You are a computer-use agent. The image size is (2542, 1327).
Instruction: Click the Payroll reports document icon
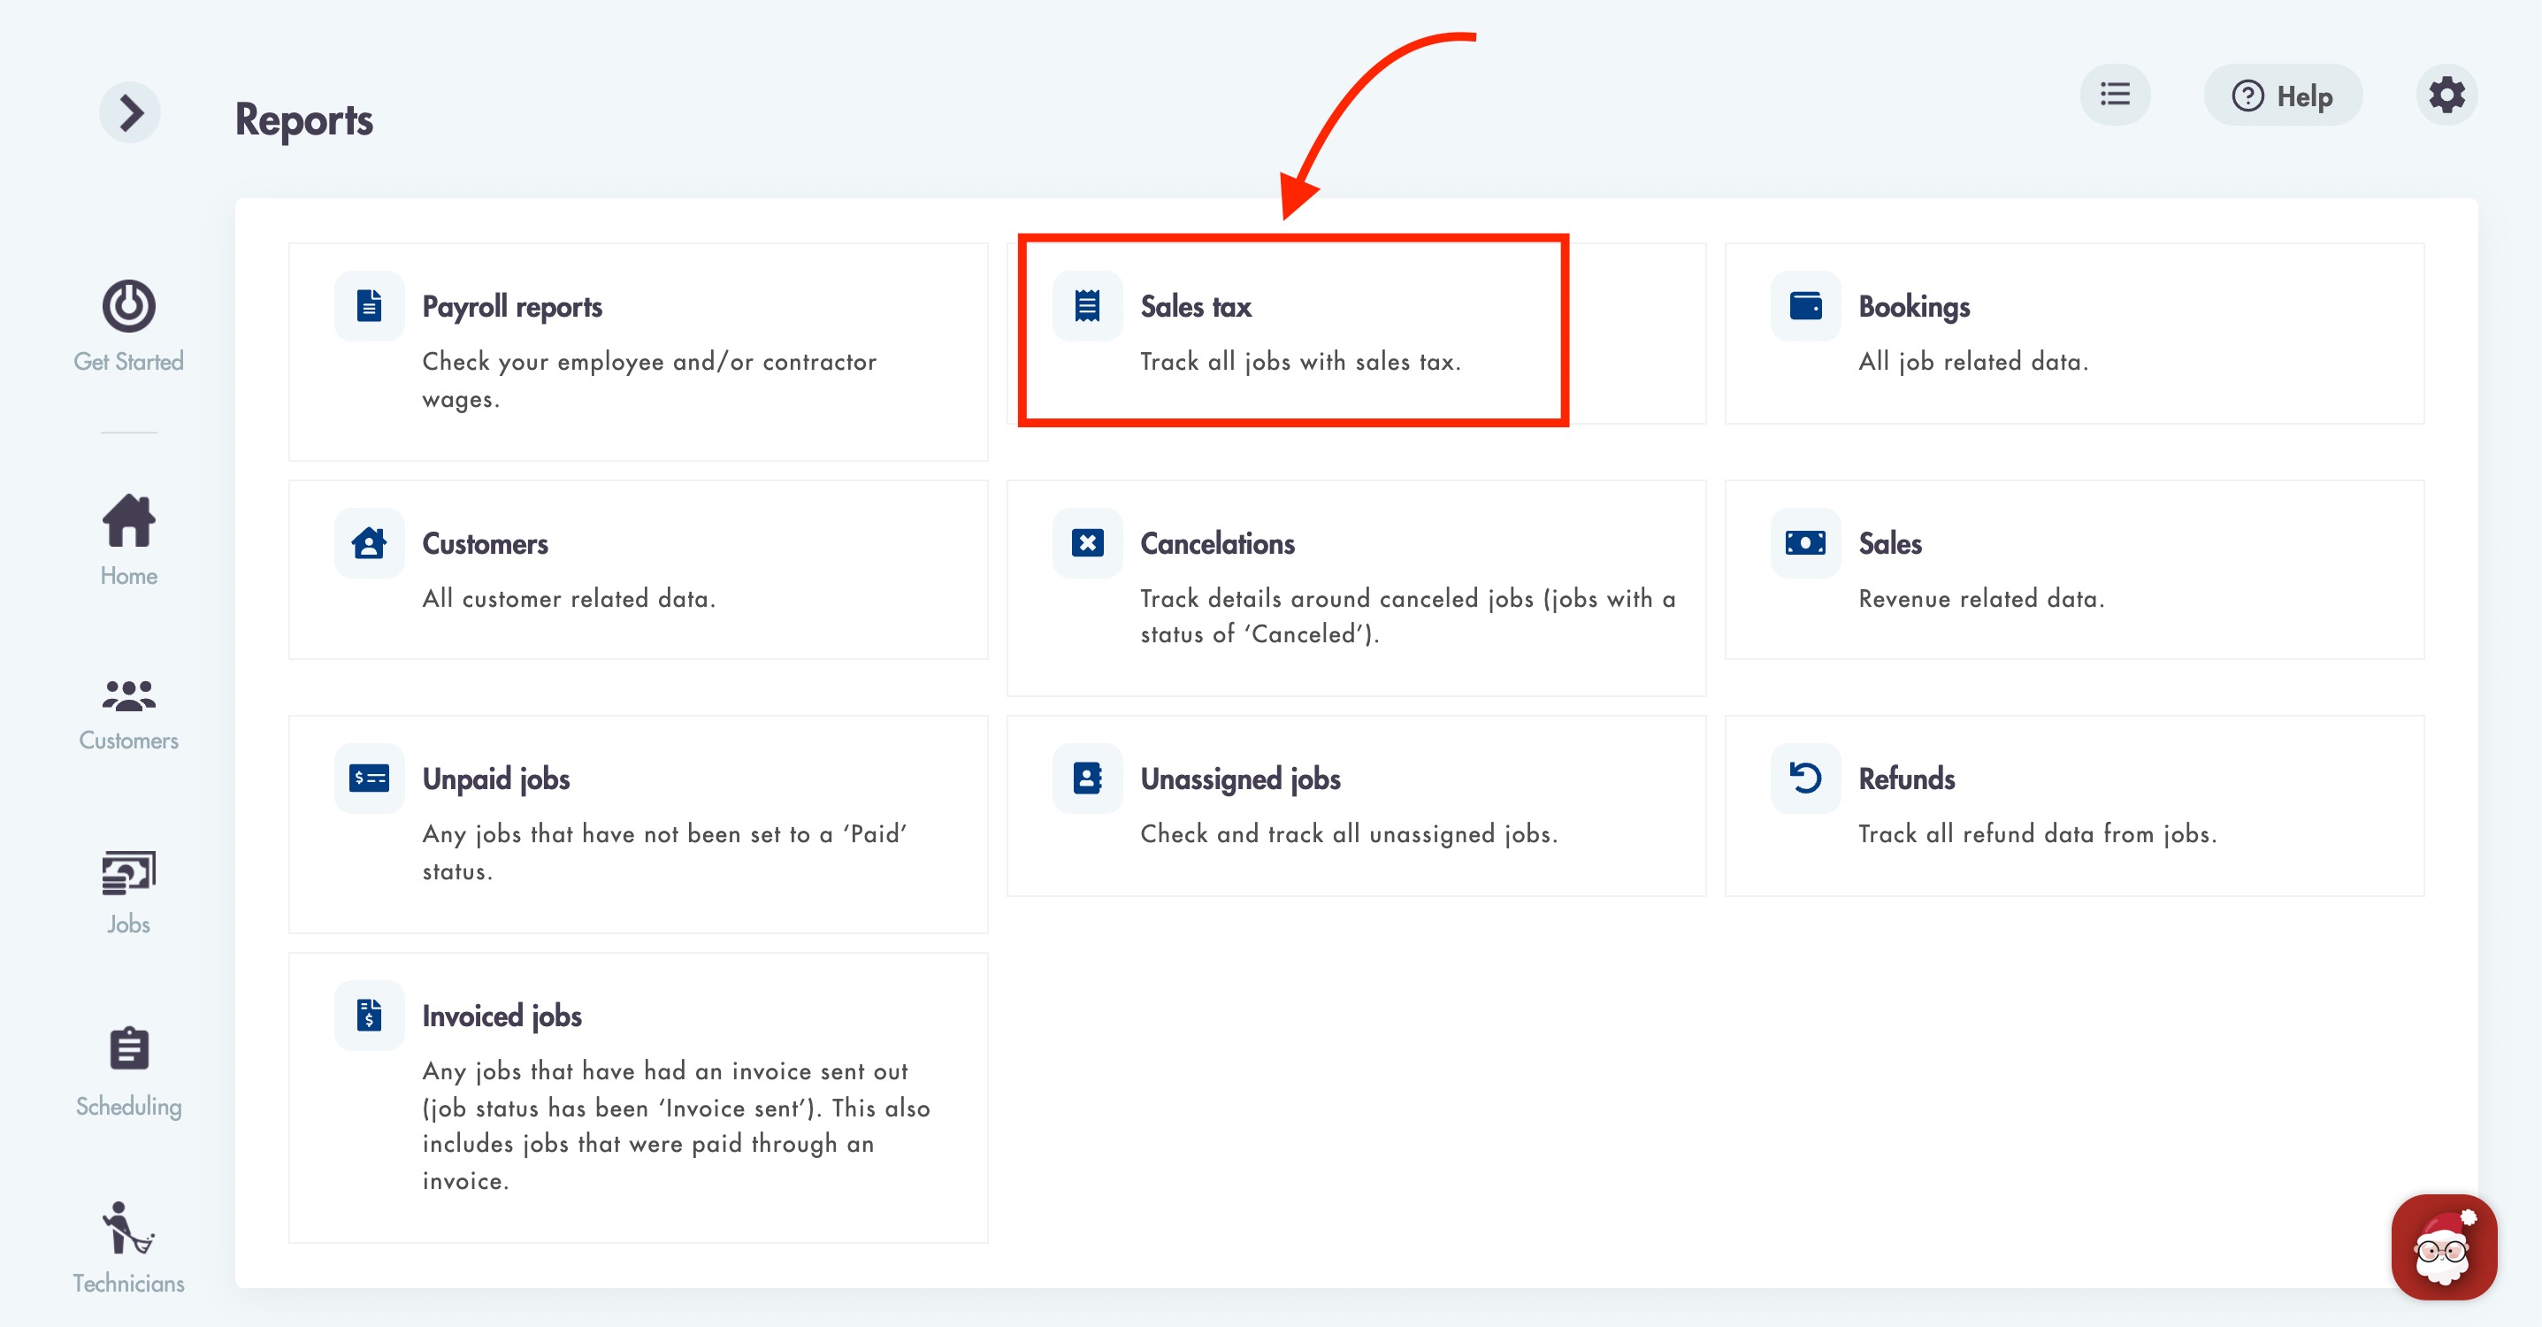coord(369,306)
